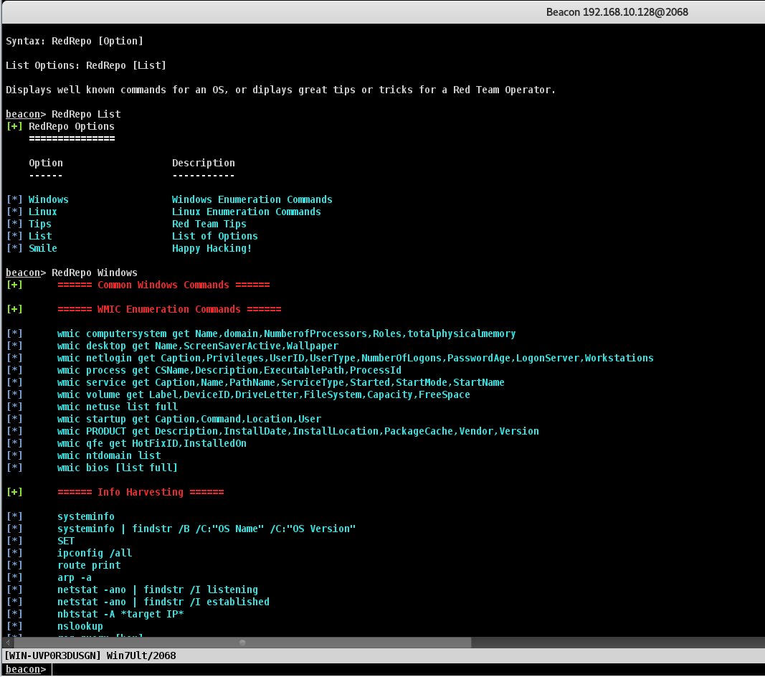The image size is (765, 677).
Task: Click the 'nbtstat -A *target IP*' command
Action: (120, 614)
